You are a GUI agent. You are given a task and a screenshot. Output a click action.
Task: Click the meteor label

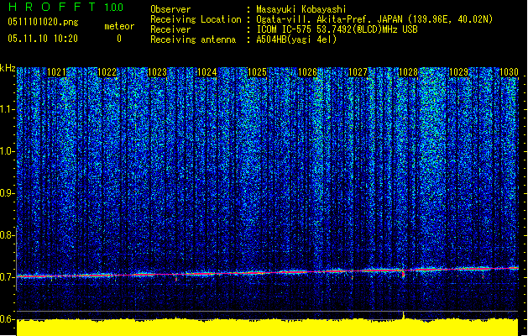pos(119,26)
